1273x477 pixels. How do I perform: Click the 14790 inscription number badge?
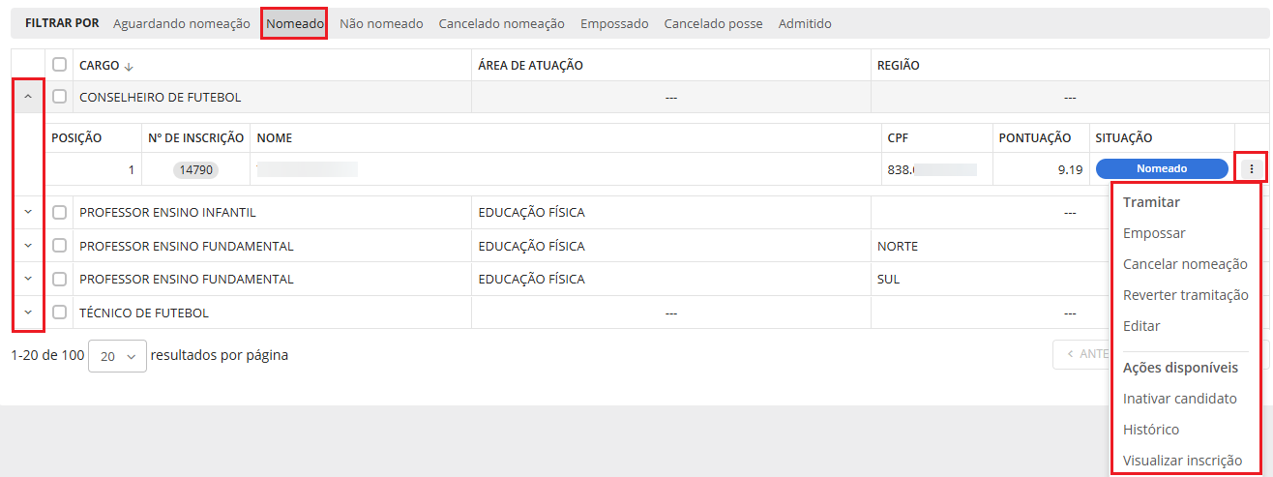coord(196,169)
